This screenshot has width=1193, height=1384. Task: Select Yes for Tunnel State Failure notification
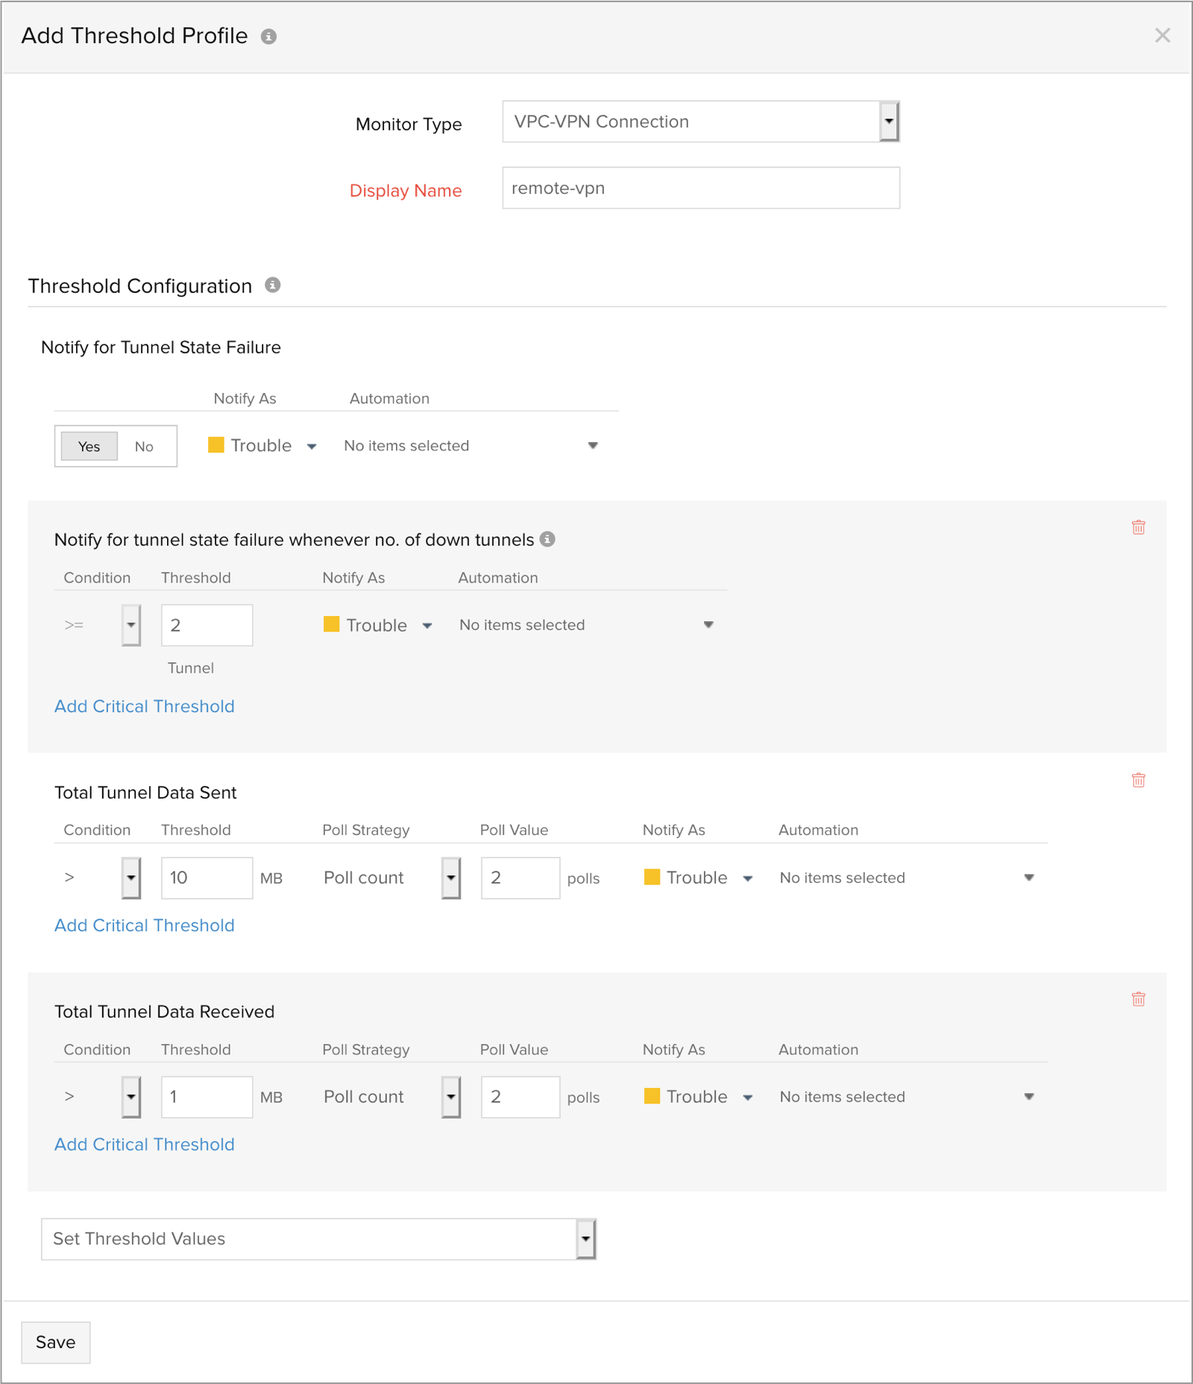pos(89,446)
